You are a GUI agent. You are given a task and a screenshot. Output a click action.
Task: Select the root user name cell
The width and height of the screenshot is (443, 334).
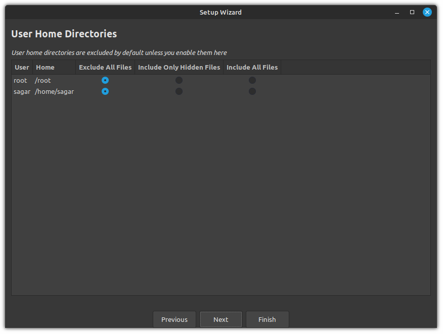[x=20, y=81]
